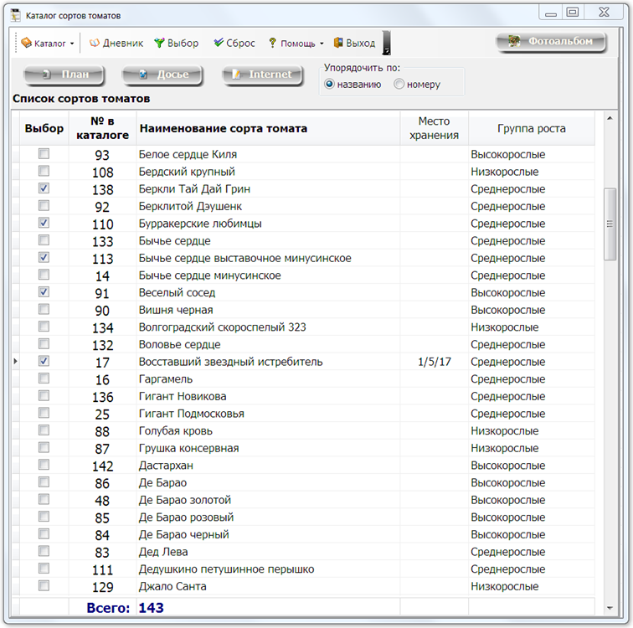Click the Группа роста column header
The height and width of the screenshot is (628, 633).
pos(531,129)
